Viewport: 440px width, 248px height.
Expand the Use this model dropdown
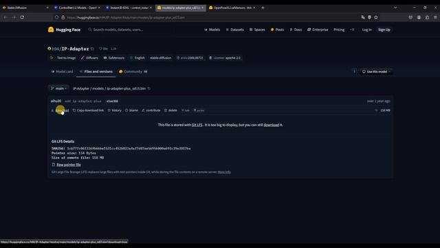coord(376,72)
